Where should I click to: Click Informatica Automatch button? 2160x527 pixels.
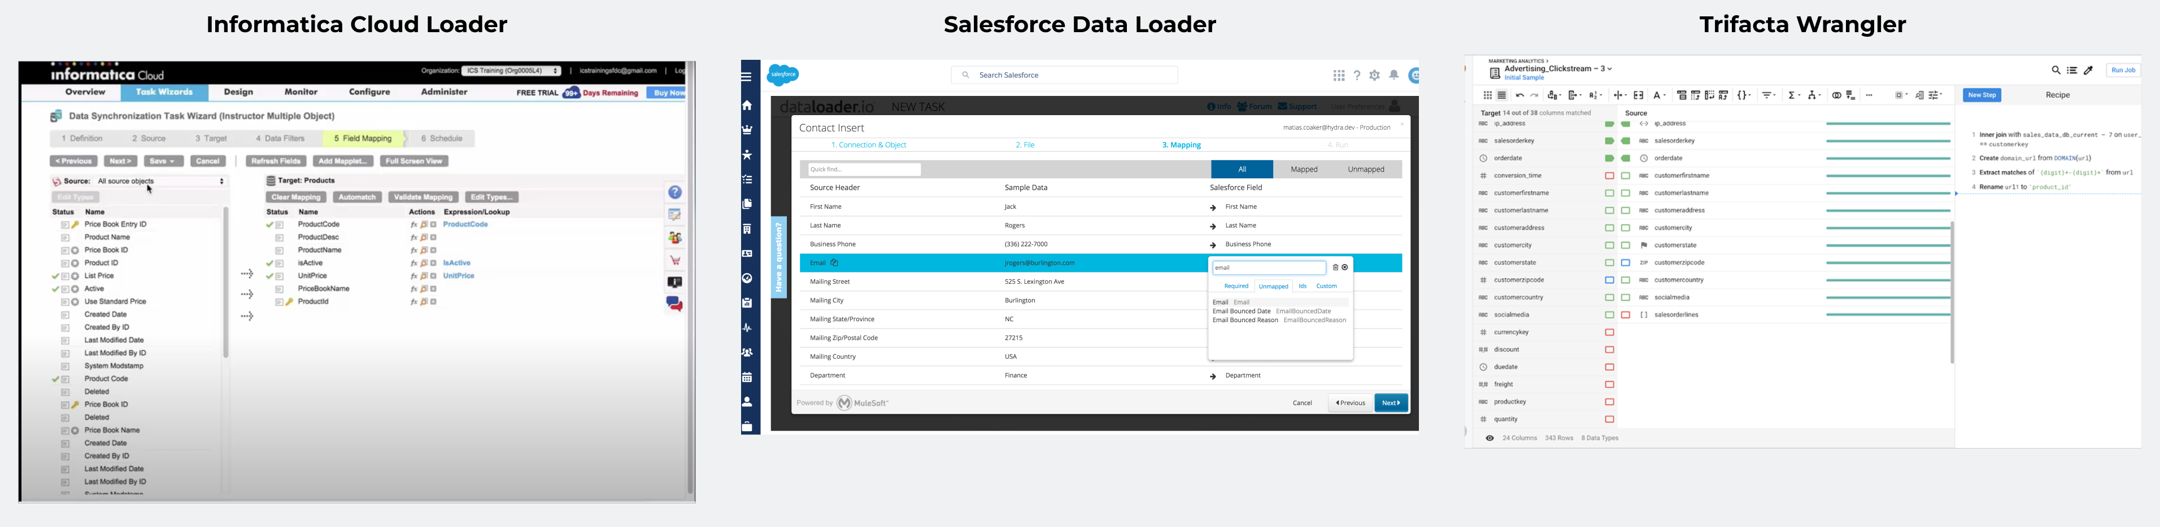click(357, 197)
